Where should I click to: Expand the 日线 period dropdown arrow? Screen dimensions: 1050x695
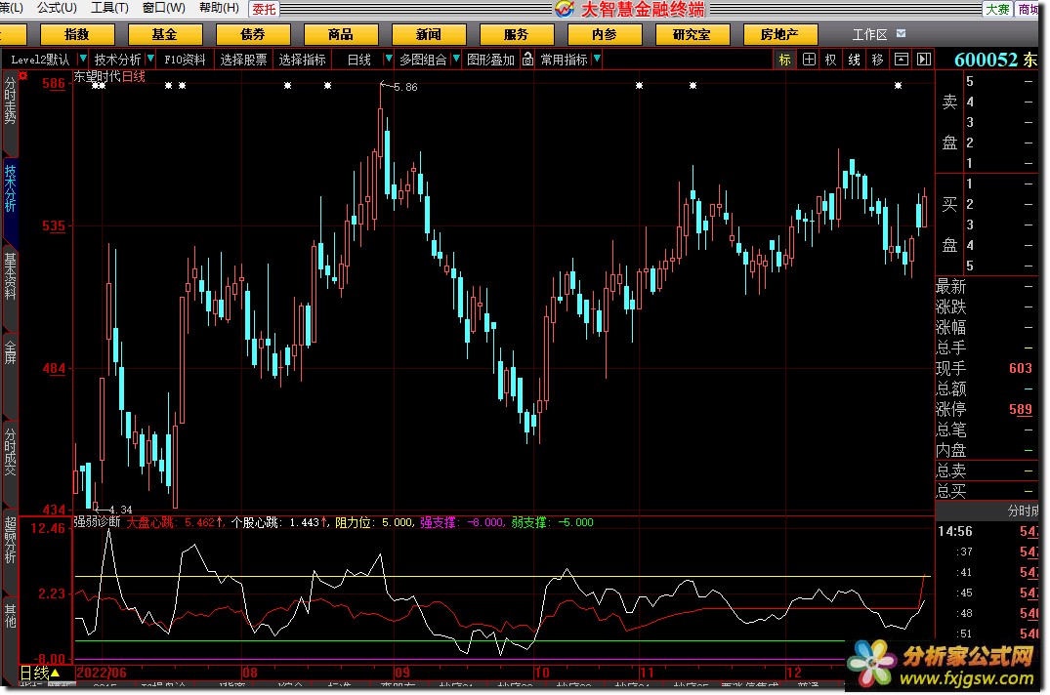(x=388, y=59)
